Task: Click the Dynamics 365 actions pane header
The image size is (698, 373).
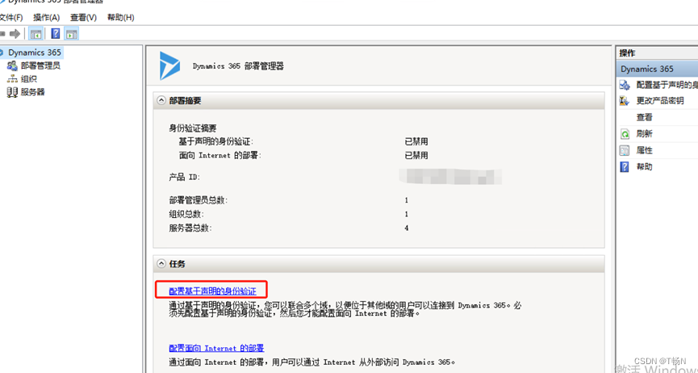Action: (x=658, y=69)
